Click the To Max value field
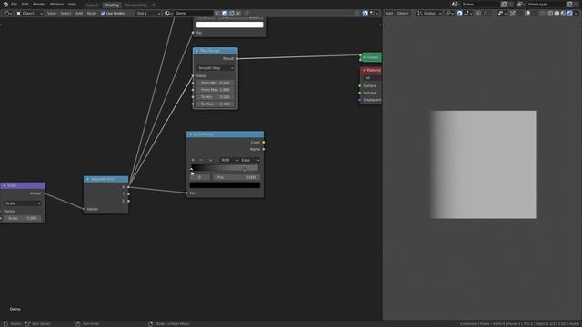The width and height of the screenshot is (582, 327). 216,104
